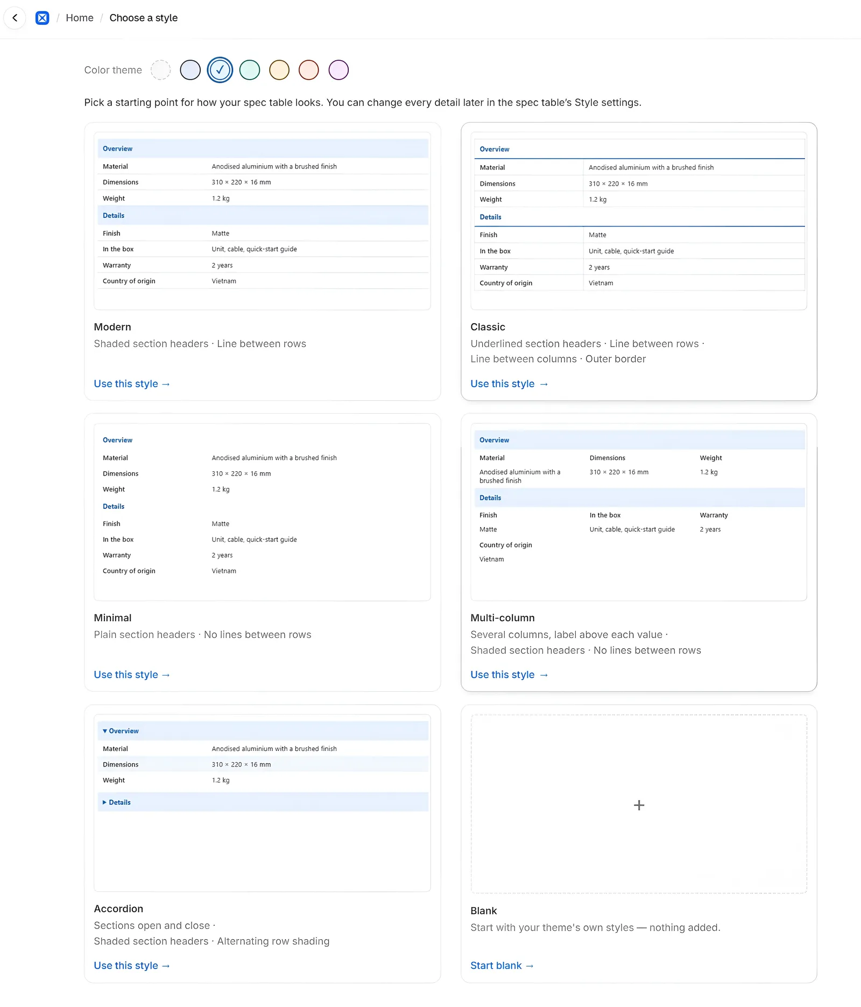Click the blue app logo icon
This screenshot has width=861, height=1007.
coord(42,18)
